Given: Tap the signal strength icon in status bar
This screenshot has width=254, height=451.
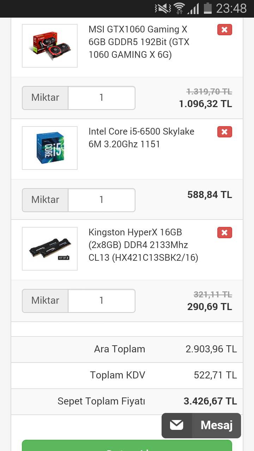Looking at the screenshot, I should (193, 8).
